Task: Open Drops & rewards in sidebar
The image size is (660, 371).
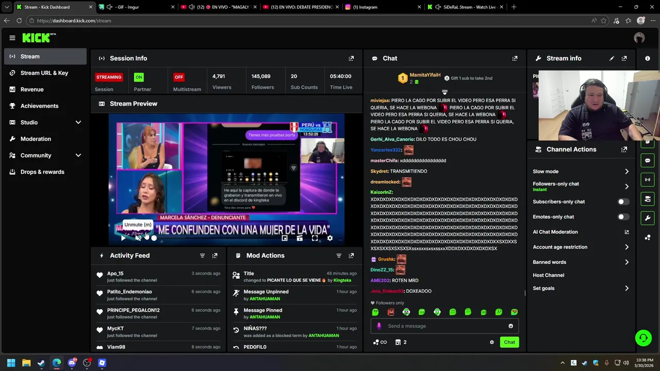Action: [45, 172]
